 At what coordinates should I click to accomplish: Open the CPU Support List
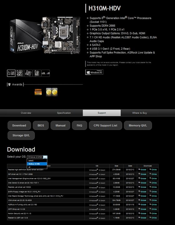[x=105, y=125]
